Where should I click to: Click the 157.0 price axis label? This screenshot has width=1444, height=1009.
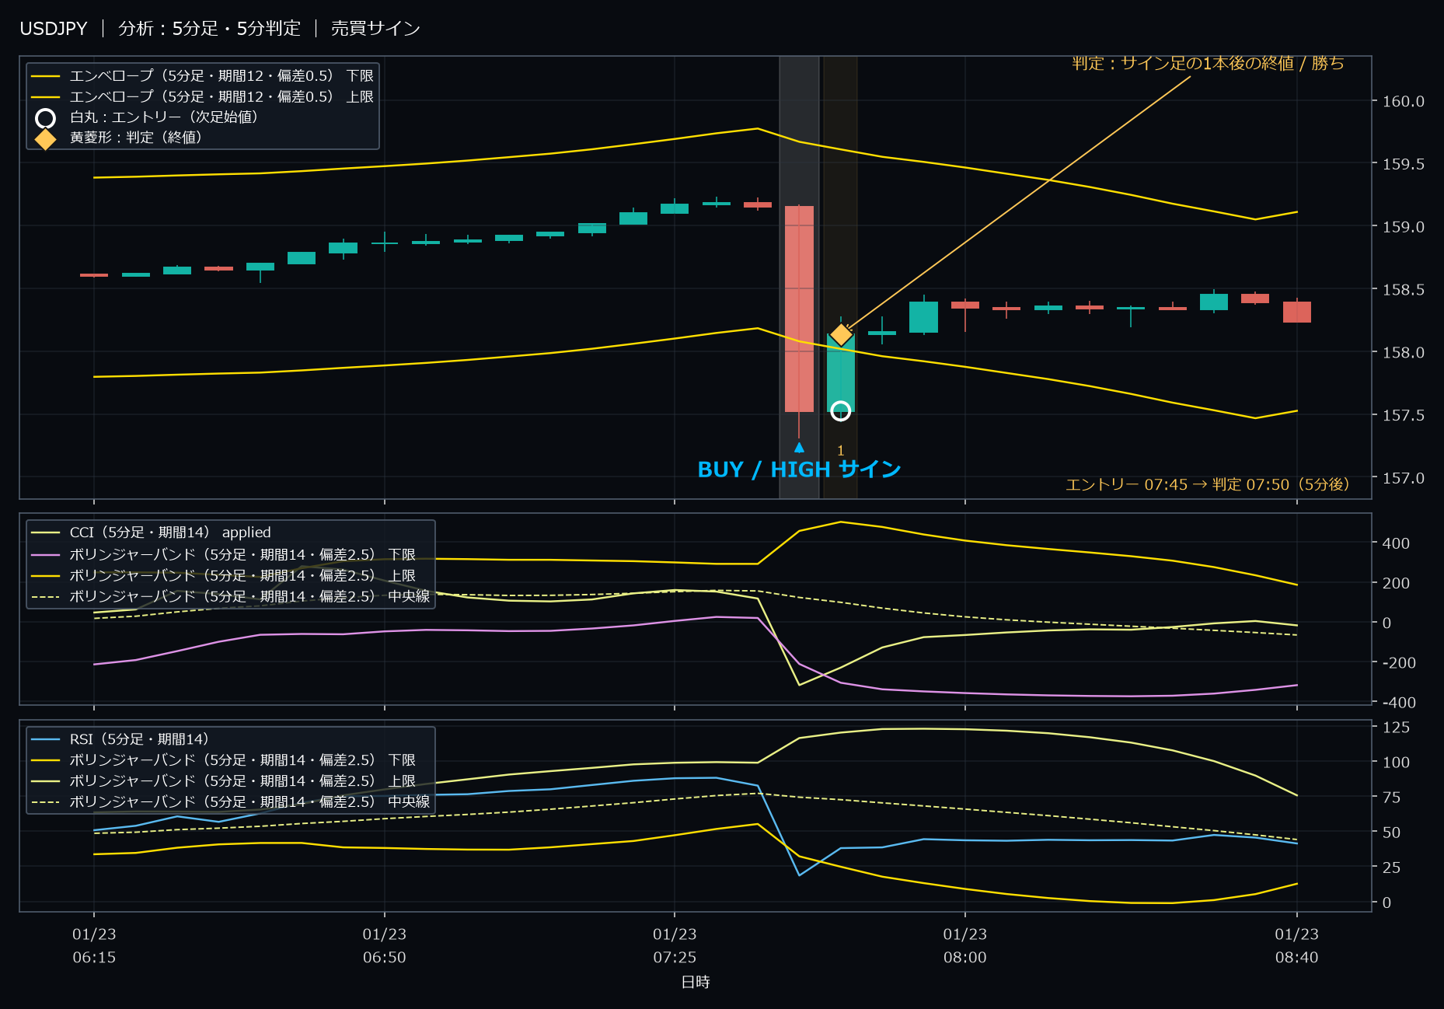pyautogui.click(x=1403, y=478)
